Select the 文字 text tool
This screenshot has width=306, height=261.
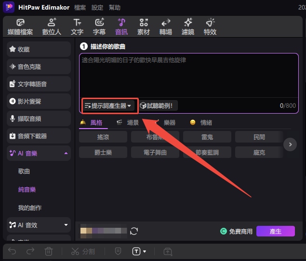coord(77,27)
